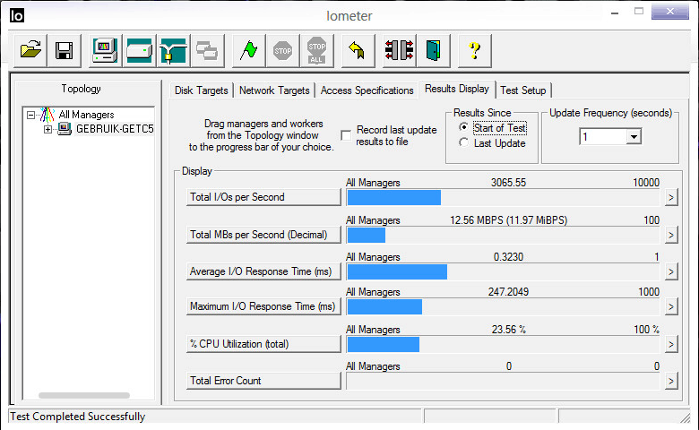Click the 247.2049 maximum response value
This screenshot has width=699, height=430.
click(508, 292)
